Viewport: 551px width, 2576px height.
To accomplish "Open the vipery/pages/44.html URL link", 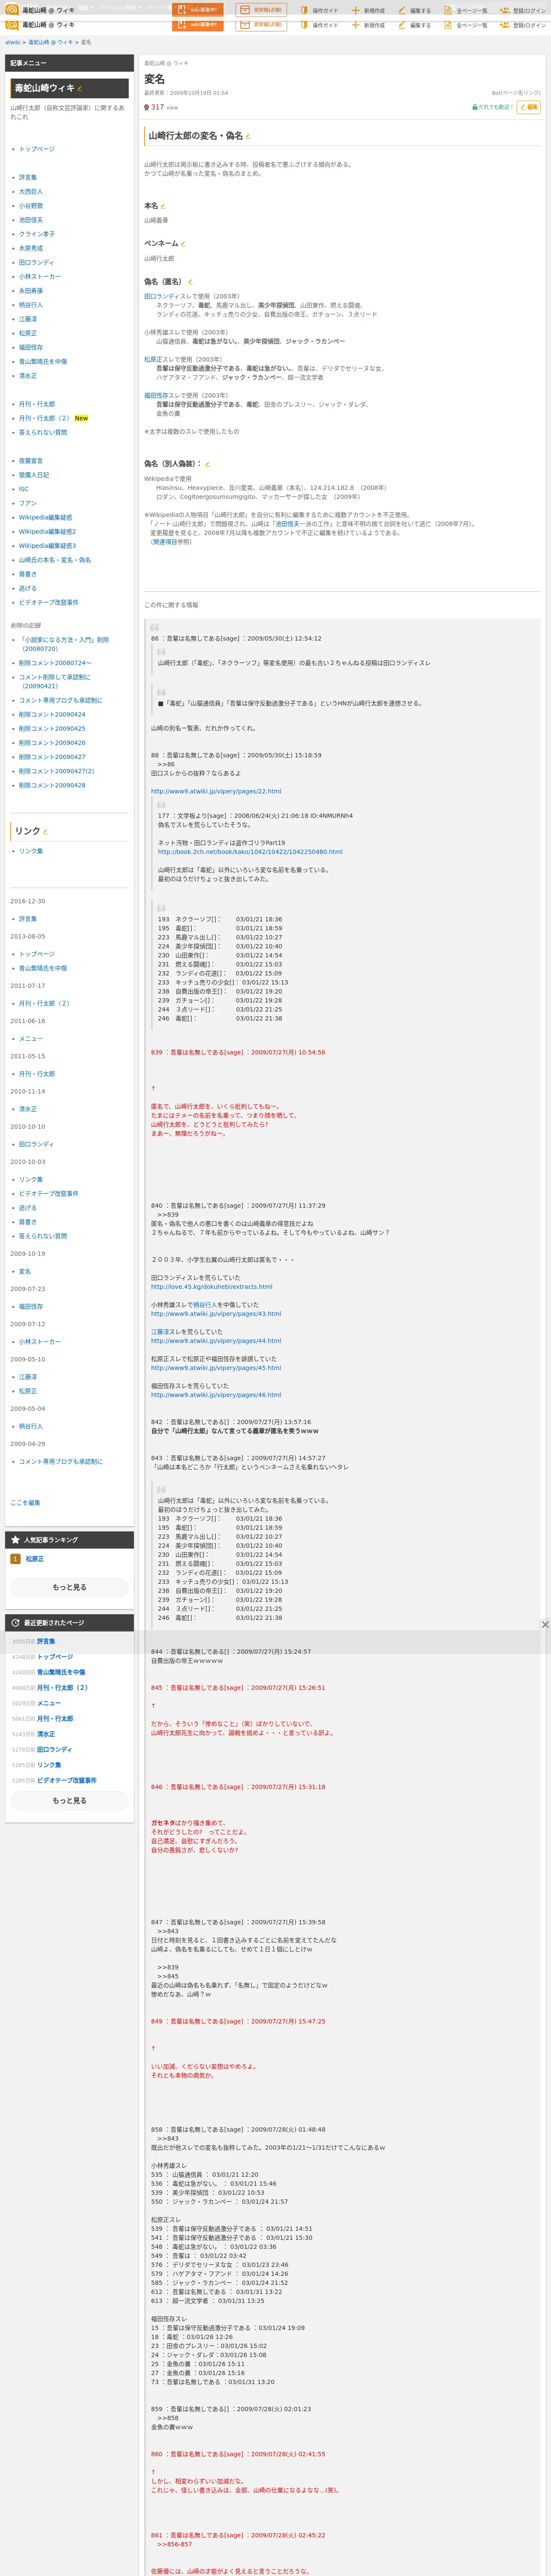I will tap(216, 1341).
